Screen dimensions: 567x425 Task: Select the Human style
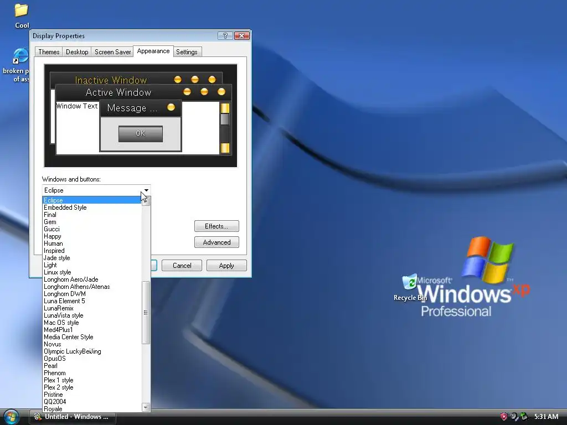pos(91,243)
